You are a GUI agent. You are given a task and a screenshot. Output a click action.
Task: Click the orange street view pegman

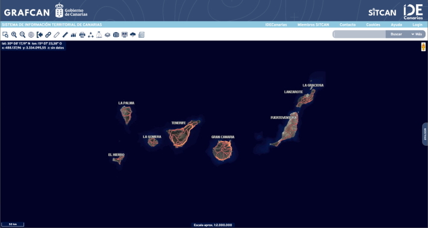[423, 47]
